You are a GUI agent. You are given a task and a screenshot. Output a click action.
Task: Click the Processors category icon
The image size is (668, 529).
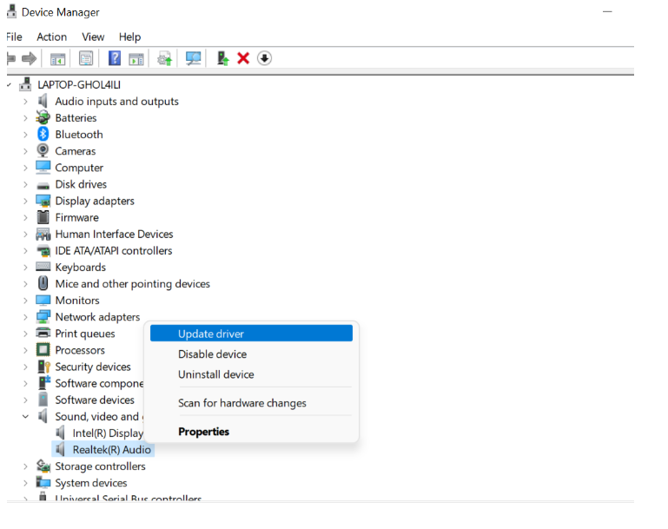(43, 350)
